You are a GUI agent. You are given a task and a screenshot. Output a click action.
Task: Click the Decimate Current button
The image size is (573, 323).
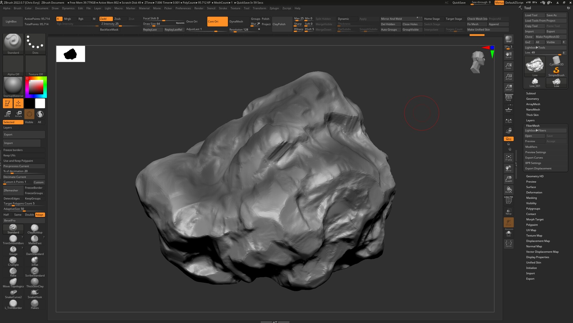point(15,177)
